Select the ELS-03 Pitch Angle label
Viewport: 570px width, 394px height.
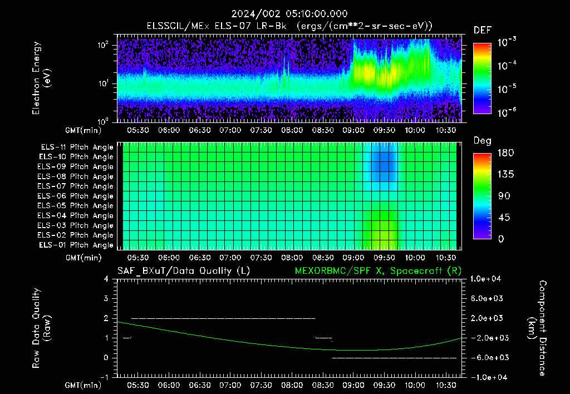(76, 226)
